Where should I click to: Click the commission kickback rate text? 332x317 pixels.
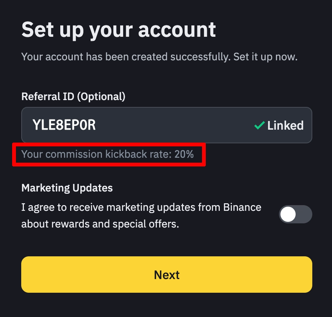[108, 154]
